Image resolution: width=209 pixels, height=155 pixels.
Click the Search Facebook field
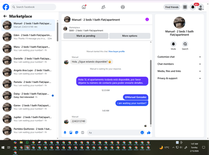coord(33,7)
